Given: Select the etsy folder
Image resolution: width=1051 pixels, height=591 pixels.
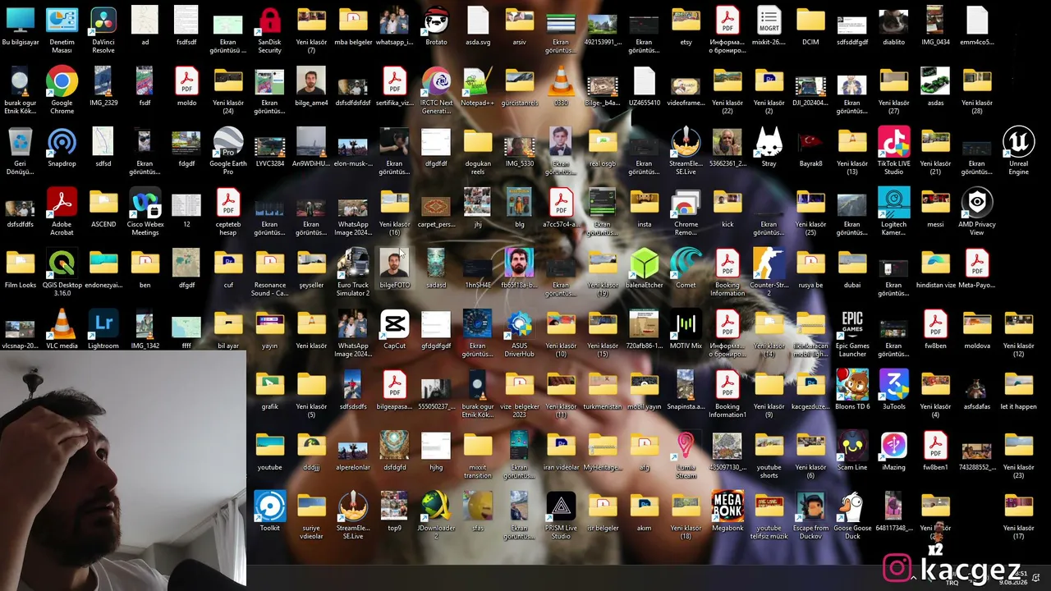Looking at the screenshot, I should coord(686,28).
